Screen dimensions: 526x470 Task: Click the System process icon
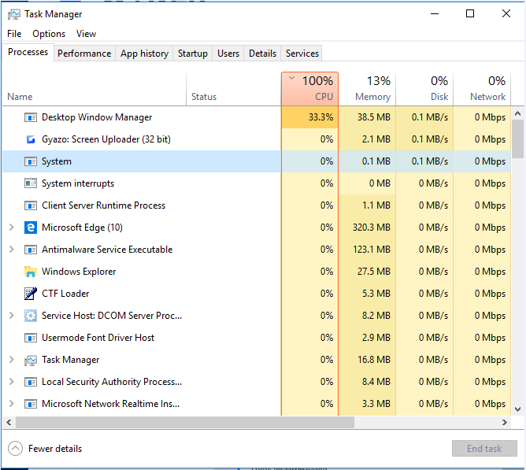[x=31, y=161]
